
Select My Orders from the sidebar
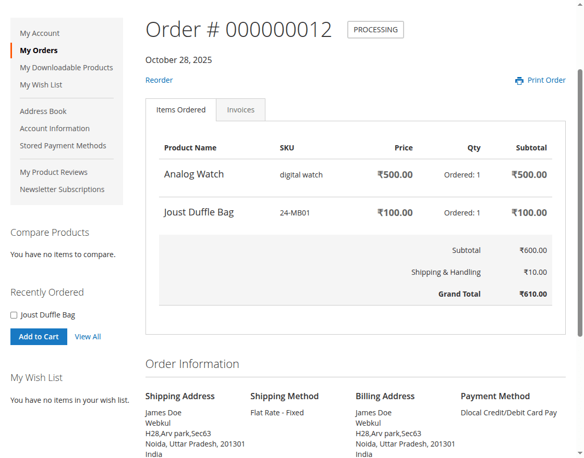(x=38, y=50)
